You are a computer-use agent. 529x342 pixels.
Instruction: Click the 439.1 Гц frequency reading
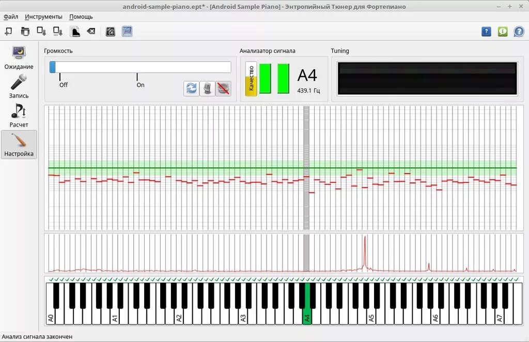click(308, 90)
